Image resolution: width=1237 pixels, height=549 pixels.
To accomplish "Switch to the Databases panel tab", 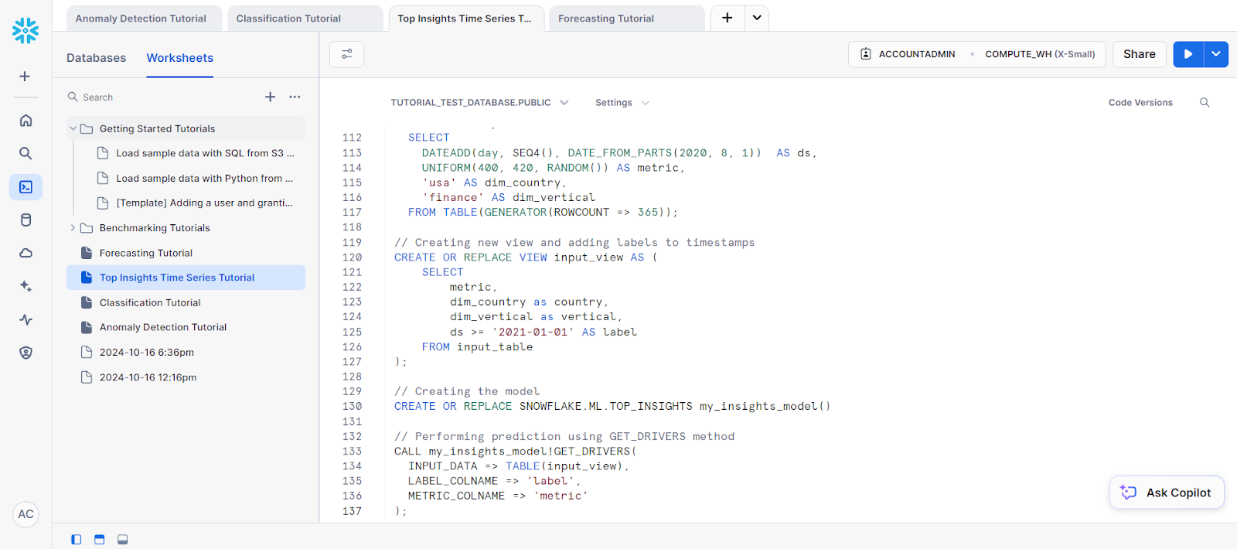I will [x=96, y=58].
